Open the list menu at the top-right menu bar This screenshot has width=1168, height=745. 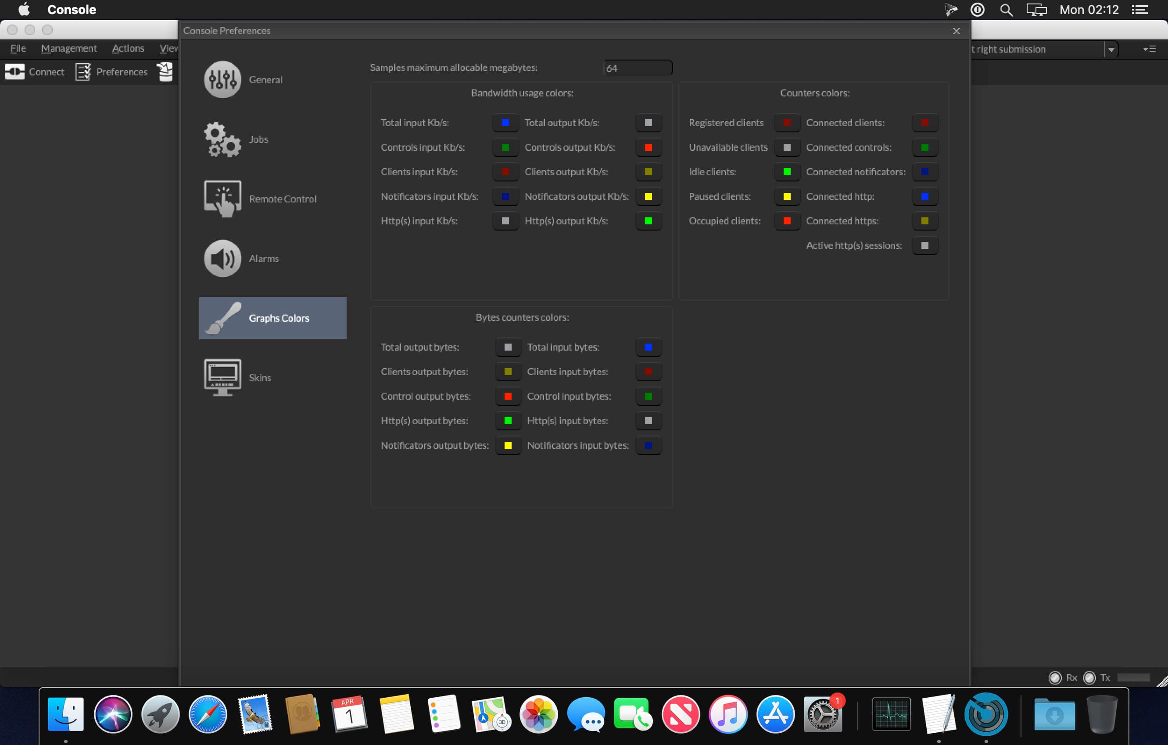click(x=1141, y=10)
